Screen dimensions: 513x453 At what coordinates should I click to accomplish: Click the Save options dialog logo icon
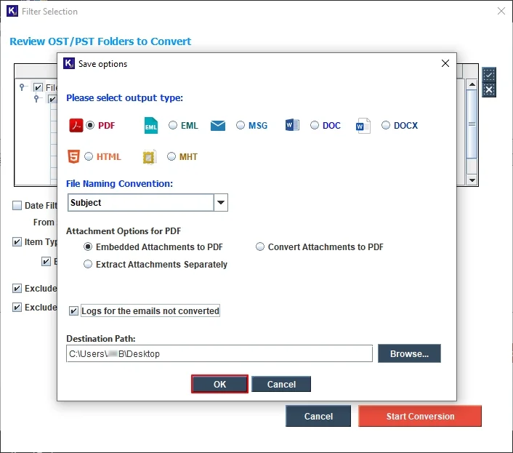coord(69,63)
